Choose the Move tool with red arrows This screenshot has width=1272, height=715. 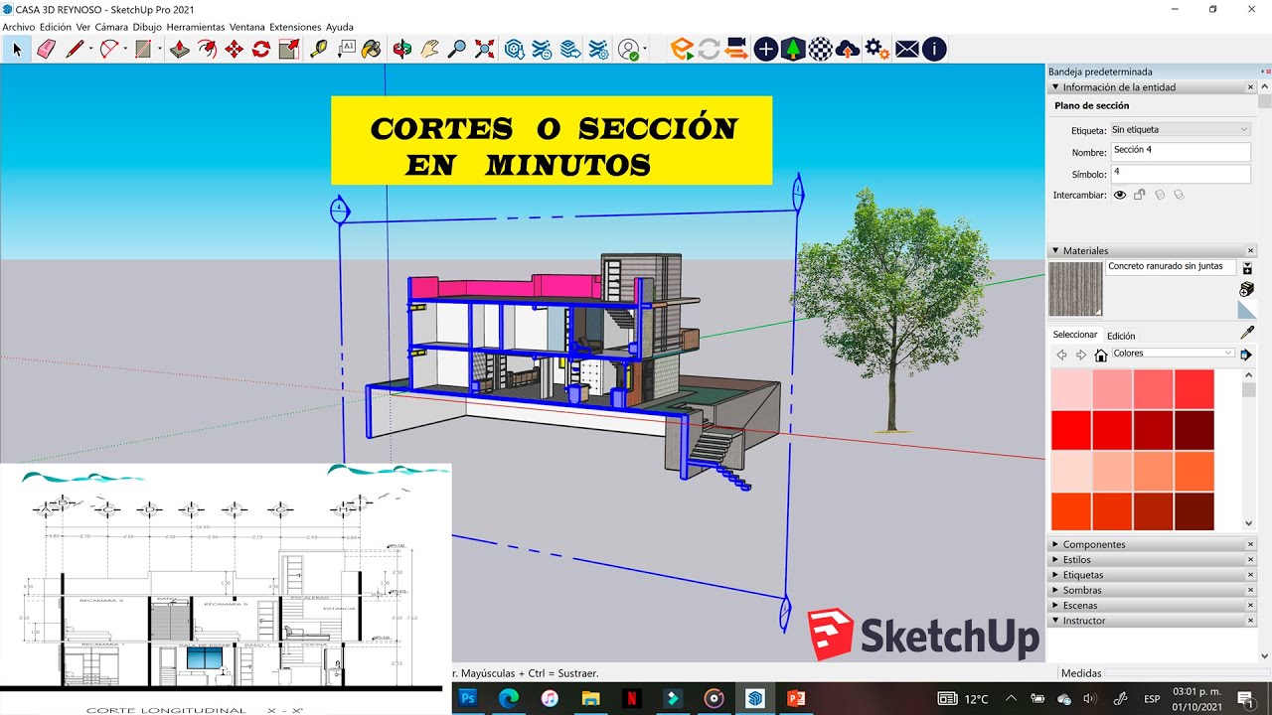235,49
